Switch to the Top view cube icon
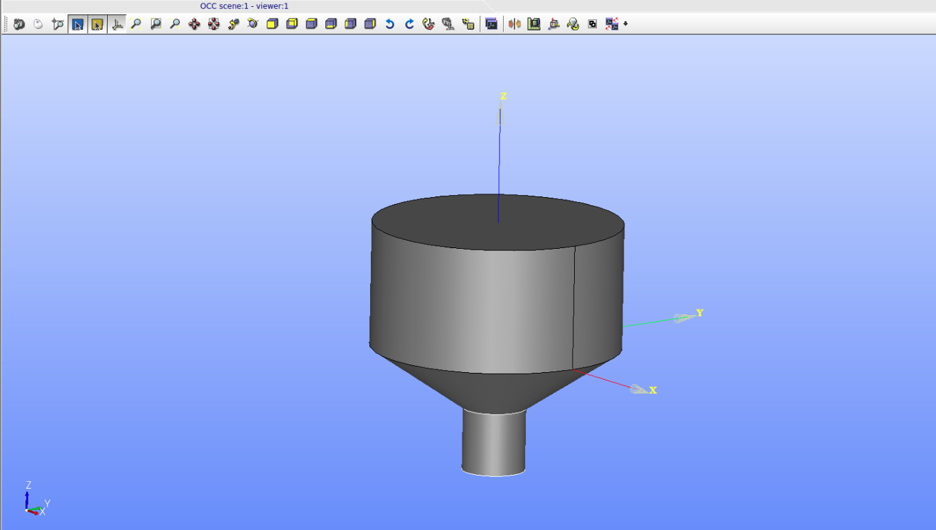 [x=309, y=24]
